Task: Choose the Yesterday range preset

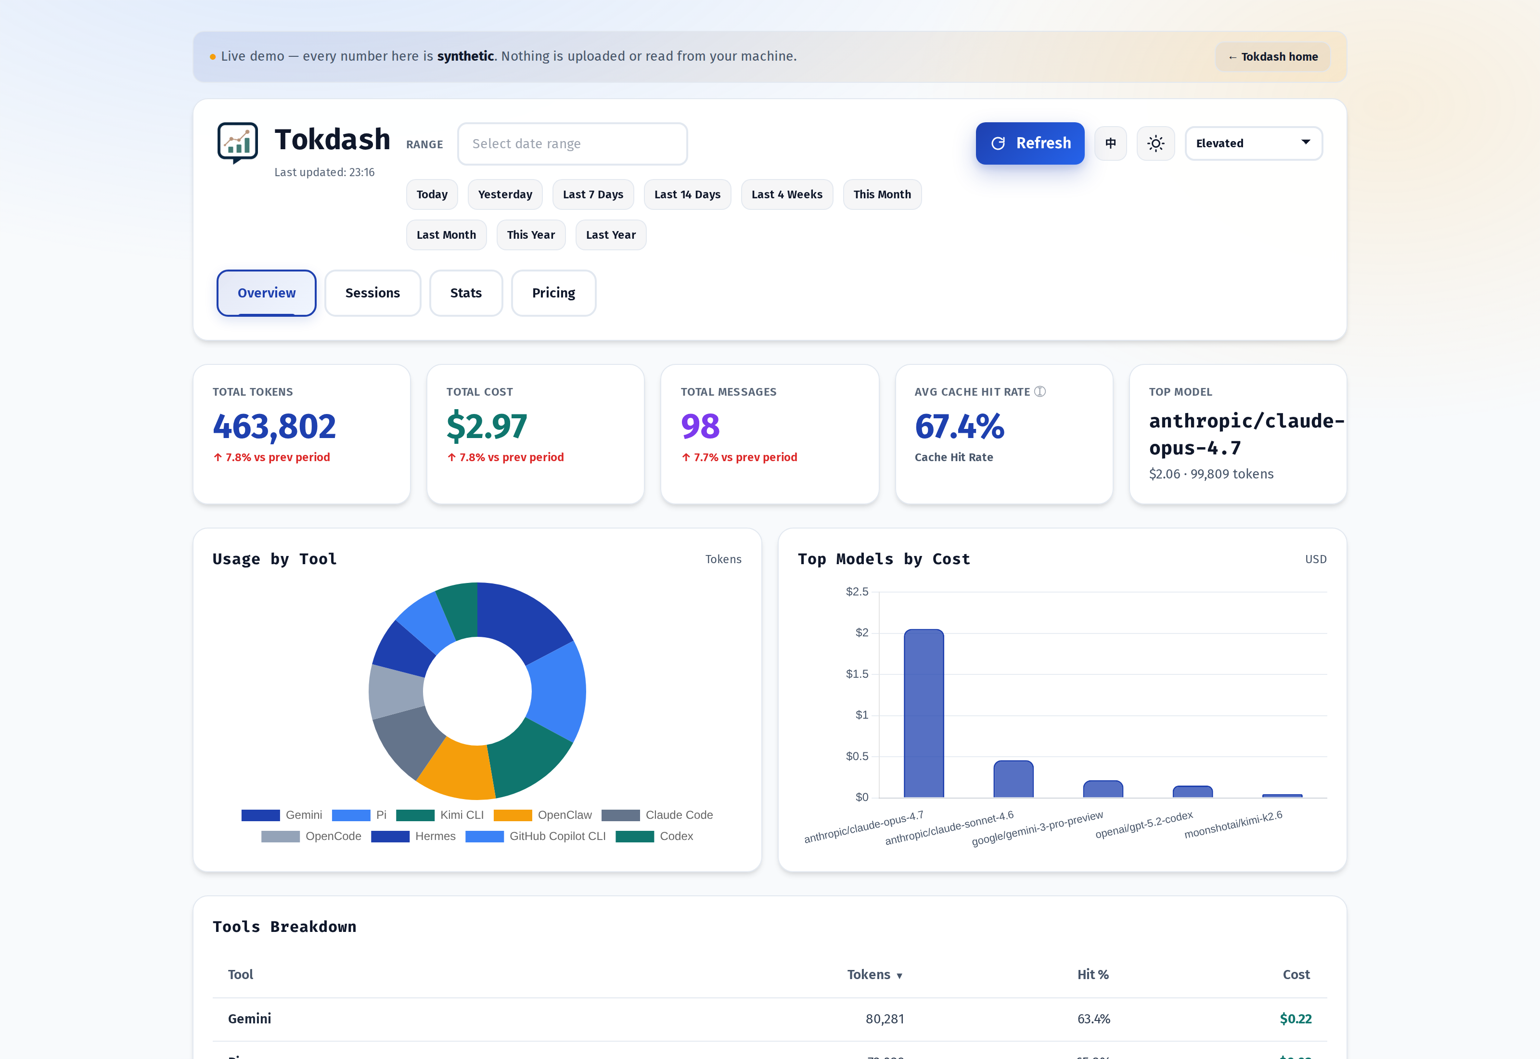Action: pos(505,194)
